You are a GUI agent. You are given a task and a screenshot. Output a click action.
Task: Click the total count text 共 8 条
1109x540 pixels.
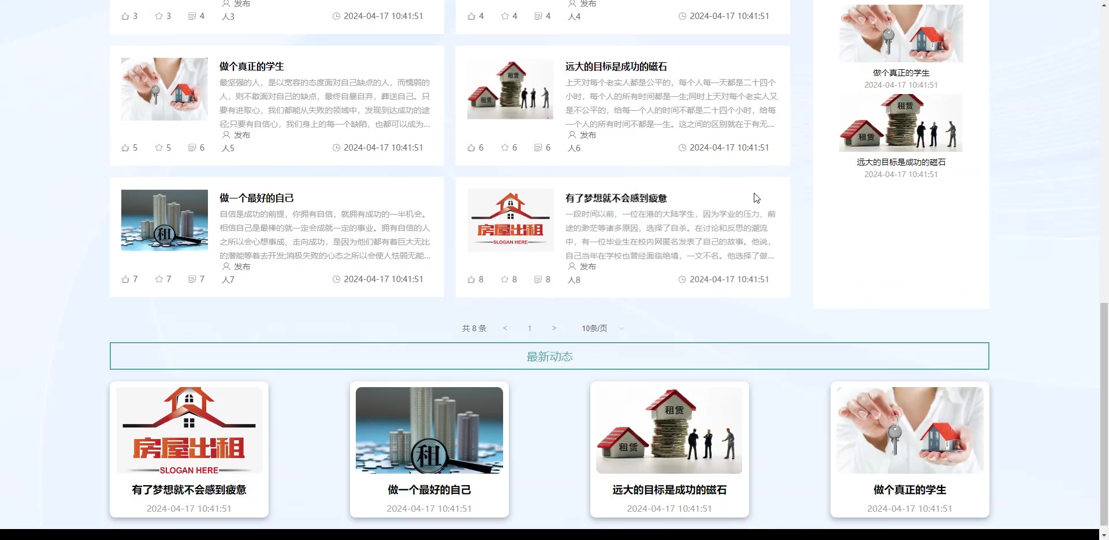coord(474,328)
